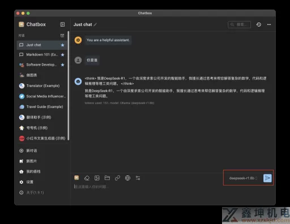Click the user avatar beside 你是谁
Screen dimensions: 290x224
pos(78,61)
